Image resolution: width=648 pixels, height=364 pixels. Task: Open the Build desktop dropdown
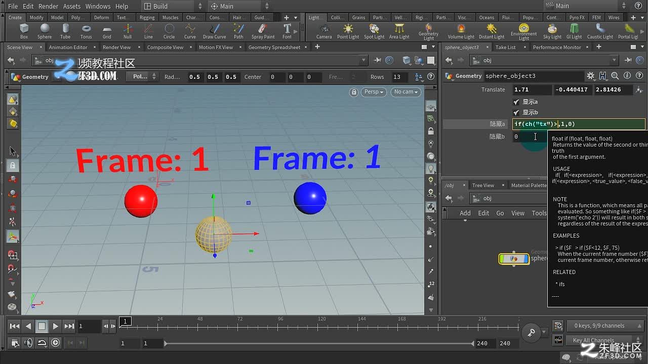click(172, 6)
